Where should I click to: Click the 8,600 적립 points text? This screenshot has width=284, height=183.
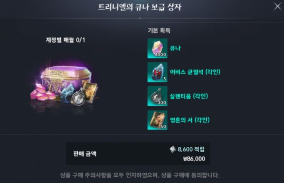point(191,149)
